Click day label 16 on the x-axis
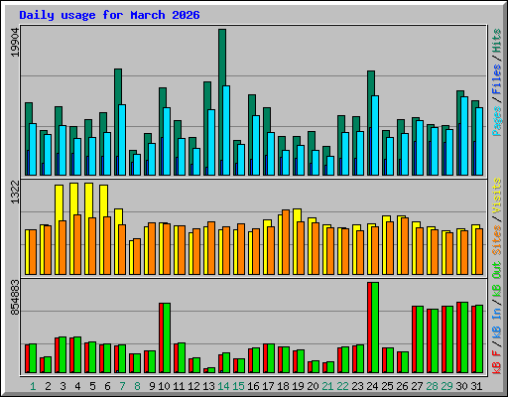 [253, 386]
